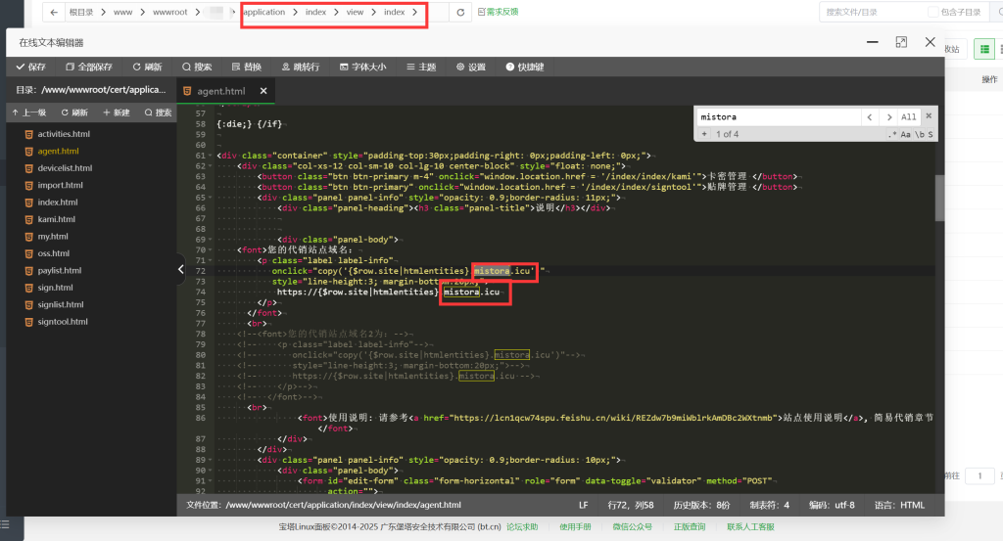
Task: Toggle whole word search (\b)
Action: [919, 134]
